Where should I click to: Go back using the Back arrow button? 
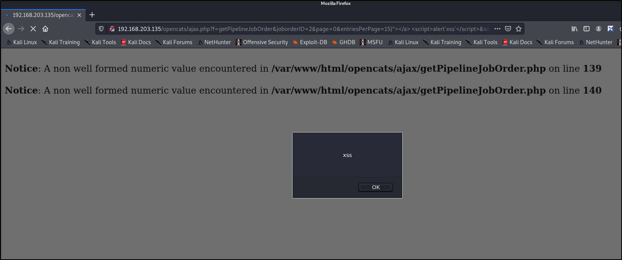click(x=9, y=29)
